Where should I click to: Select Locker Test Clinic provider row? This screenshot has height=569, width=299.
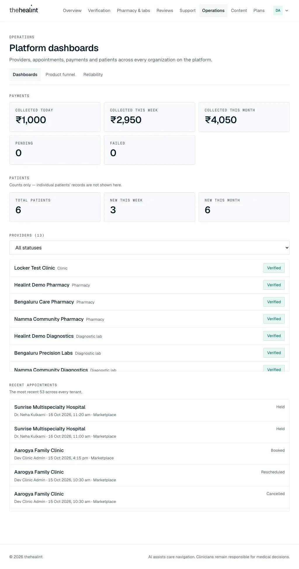coord(149,268)
